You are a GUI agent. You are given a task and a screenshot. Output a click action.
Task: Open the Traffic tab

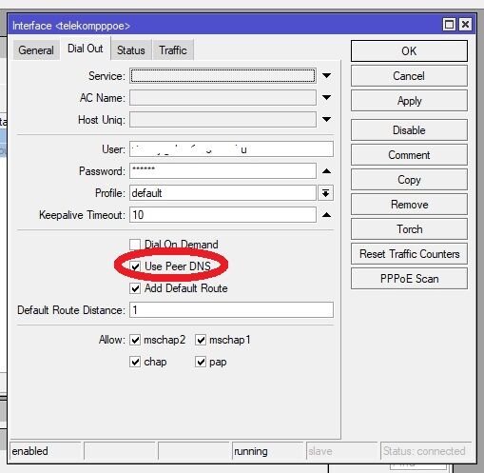[173, 50]
